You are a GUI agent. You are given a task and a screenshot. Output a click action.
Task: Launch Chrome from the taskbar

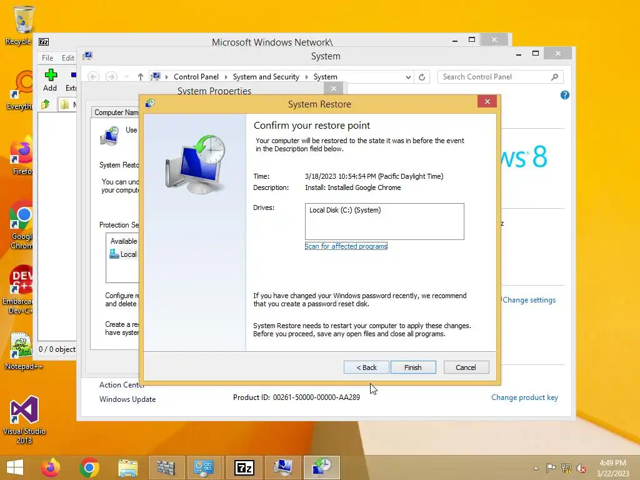click(89, 467)
